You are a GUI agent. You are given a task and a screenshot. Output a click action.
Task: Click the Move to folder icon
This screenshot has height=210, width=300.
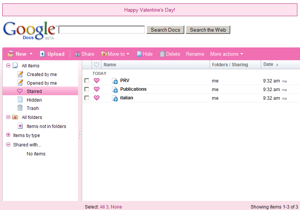(x=104, y=54)
